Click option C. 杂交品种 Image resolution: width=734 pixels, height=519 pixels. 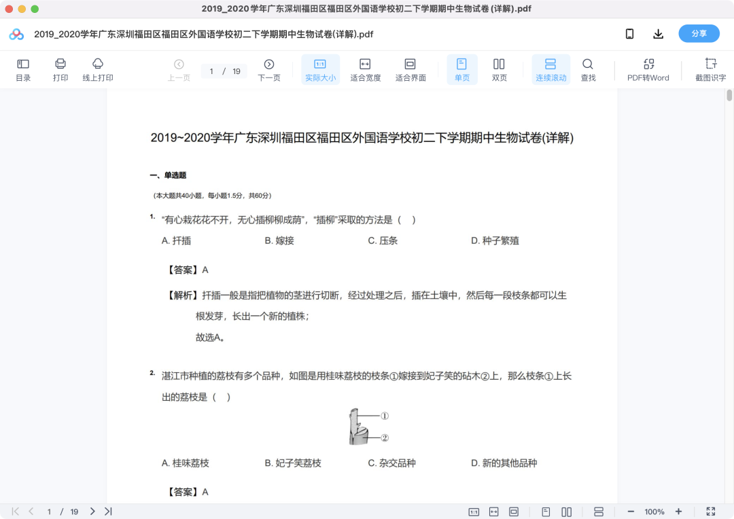391,463
